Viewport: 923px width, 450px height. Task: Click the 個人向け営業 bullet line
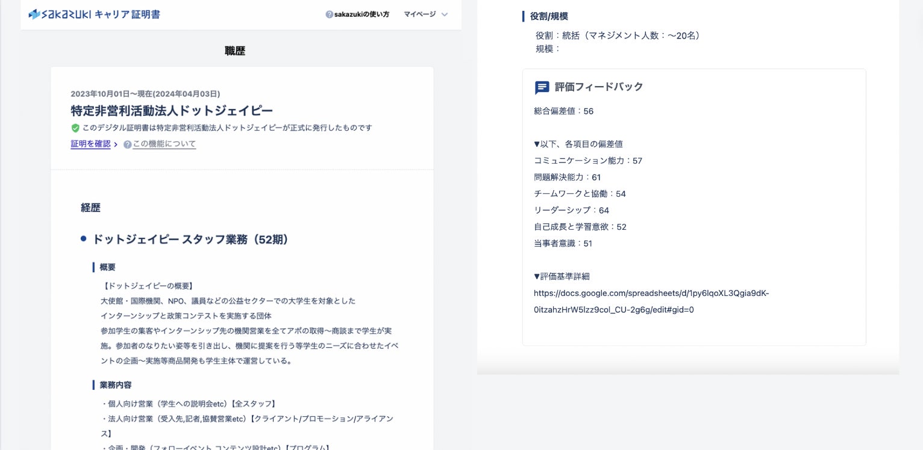pyautogui.click(x=189, y=404)
